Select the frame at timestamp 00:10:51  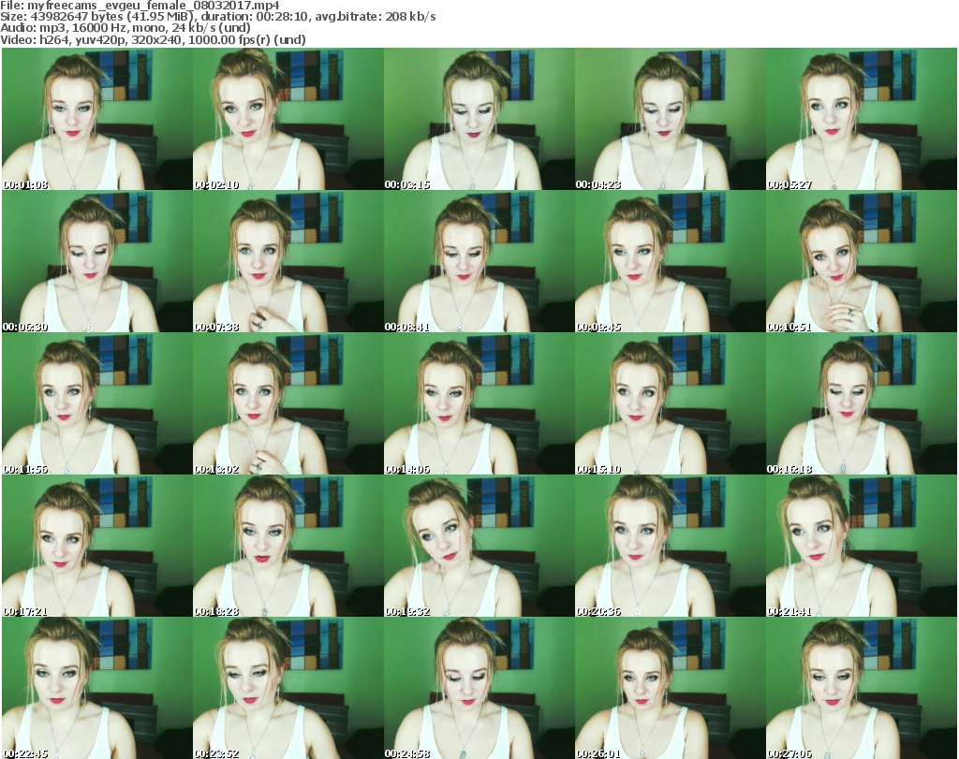click(x=862, y=261)
